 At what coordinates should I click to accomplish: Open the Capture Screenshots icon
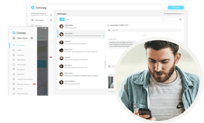coord(14,79)
